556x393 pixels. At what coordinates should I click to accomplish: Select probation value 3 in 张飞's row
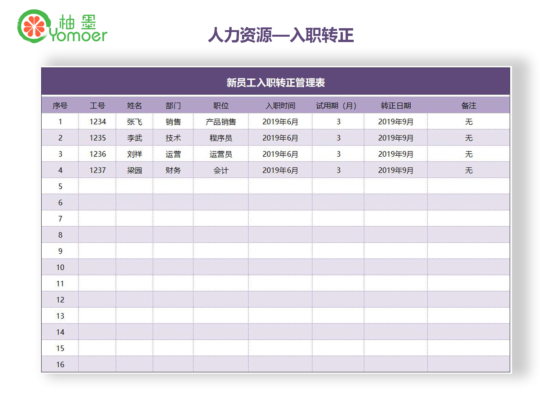pos(338,122)
